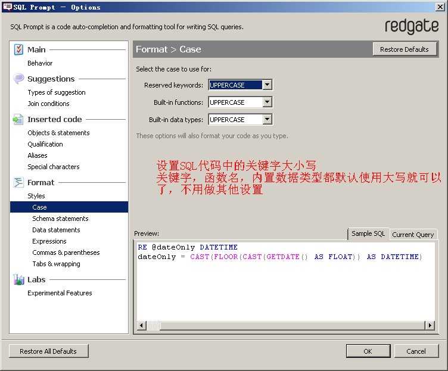Open Special characters page
The height and width of the screenshot is (371, 448).
pos(54,167)
